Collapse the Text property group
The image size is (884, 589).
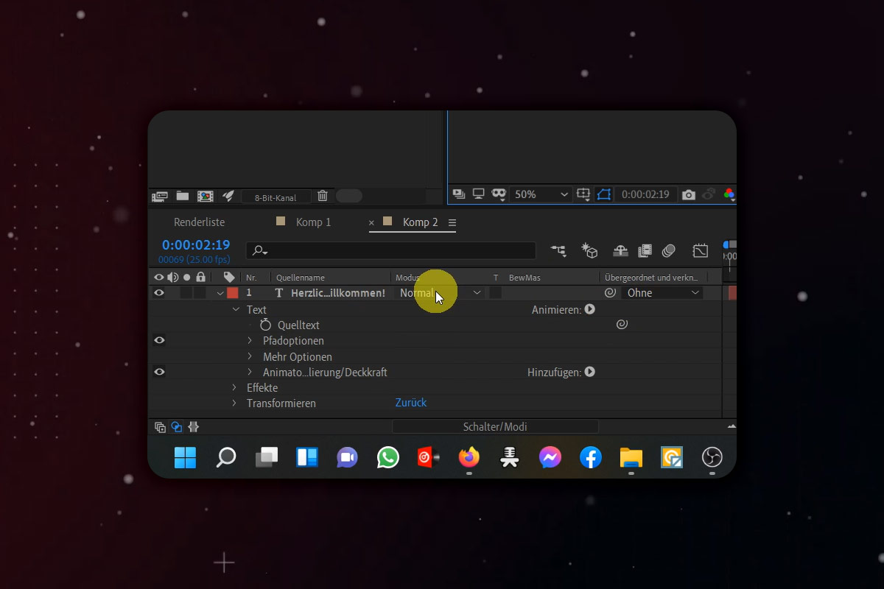tap(236, 309)
